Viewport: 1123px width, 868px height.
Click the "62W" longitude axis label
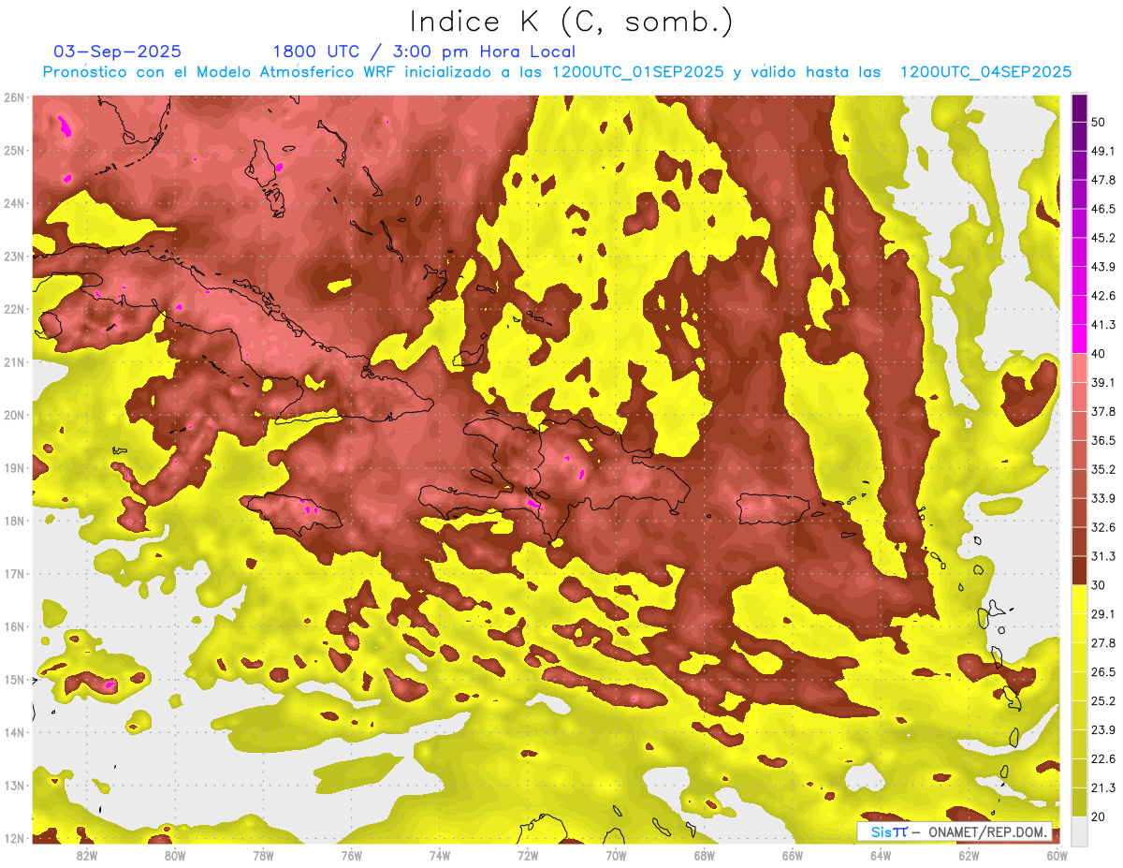pos(969,856)
